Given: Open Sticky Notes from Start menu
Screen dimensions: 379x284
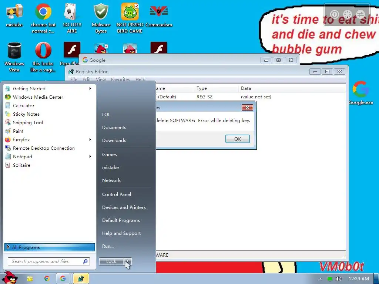Looking at the screenshot, I should point(49,114).
